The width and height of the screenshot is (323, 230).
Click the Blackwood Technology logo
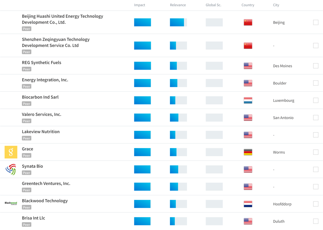click(11, 203)
